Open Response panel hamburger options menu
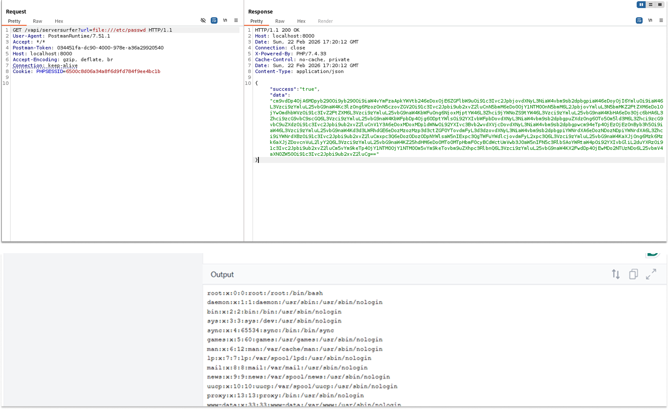The height and width of the screenshot is (409, 668). (661, 20)
